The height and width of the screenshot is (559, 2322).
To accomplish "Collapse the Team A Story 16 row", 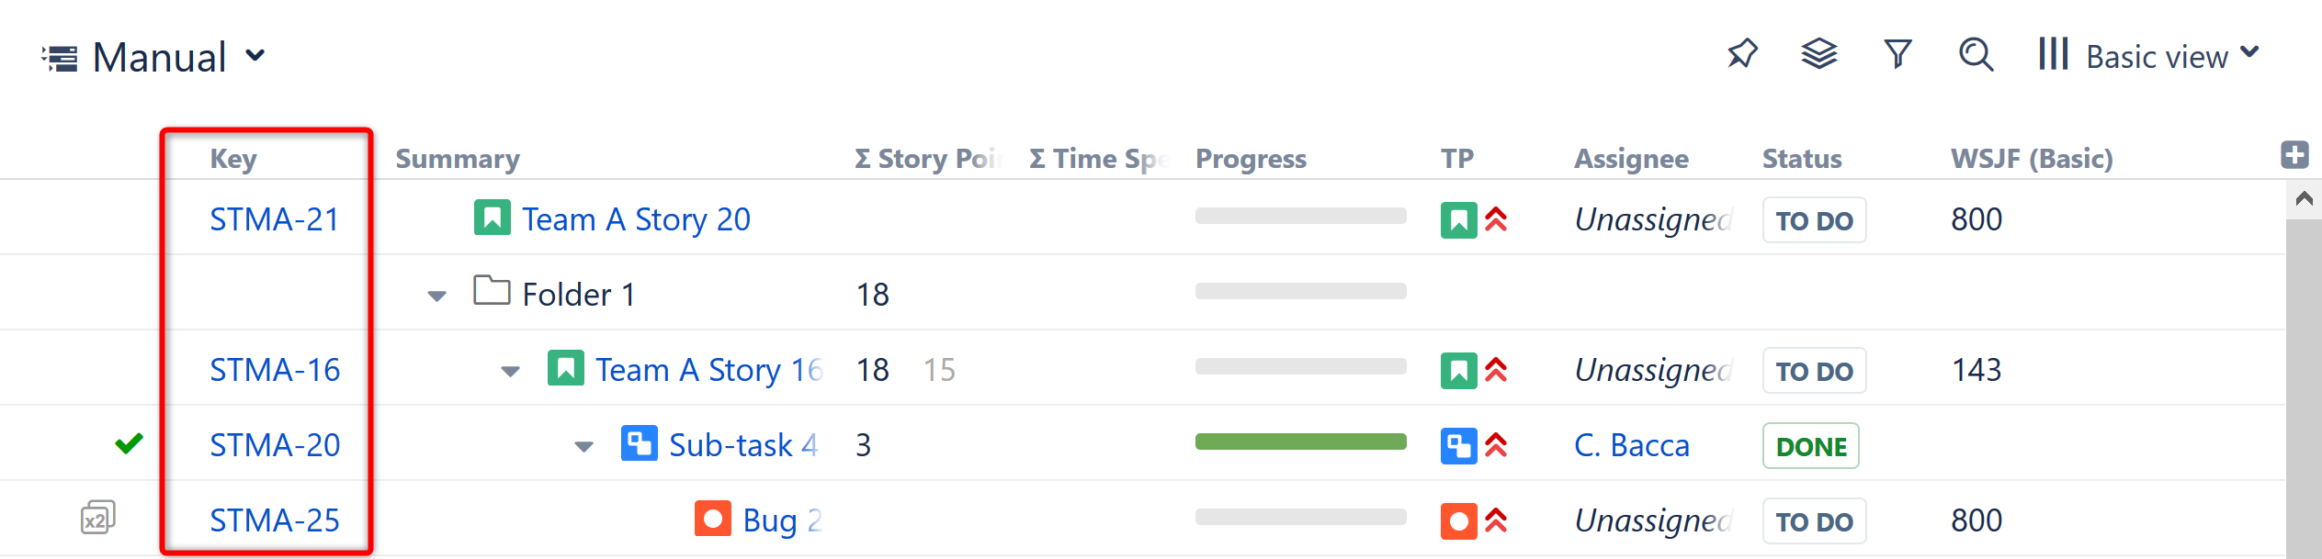I will tap(510, 371).
